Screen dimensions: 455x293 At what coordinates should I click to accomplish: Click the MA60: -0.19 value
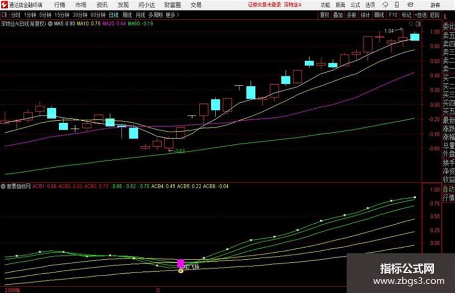click(141, 24)
